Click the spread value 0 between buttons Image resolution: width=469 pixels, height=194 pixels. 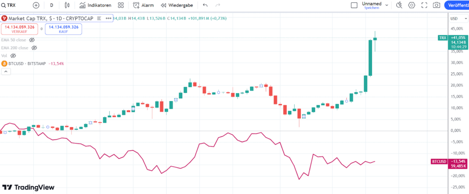pyautogui.click(x=42, y=29)
